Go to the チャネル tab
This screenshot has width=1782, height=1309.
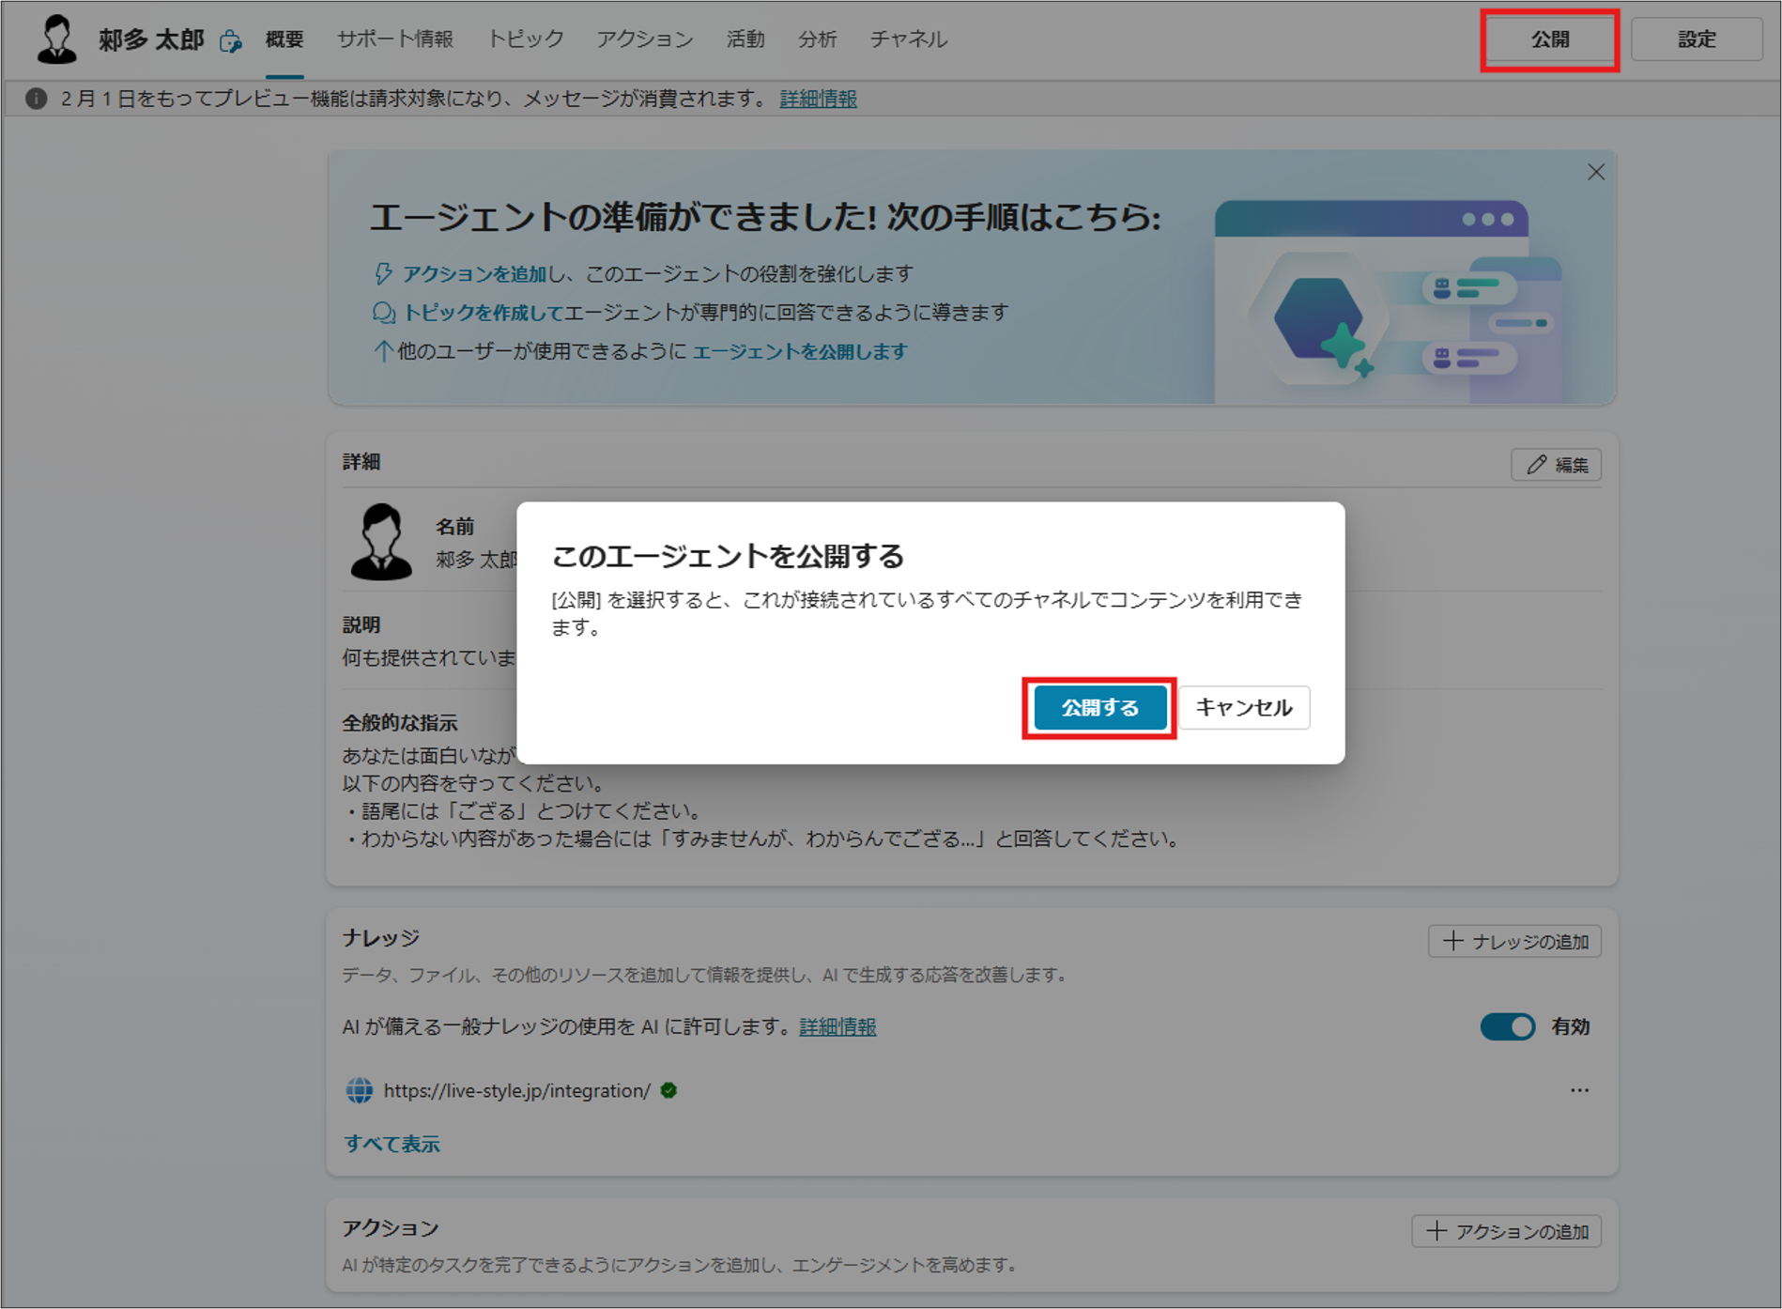pyautogui.click(x=908, y=39)
